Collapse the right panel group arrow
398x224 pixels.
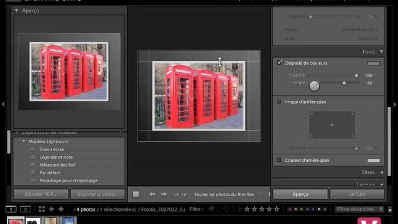coord(395,104)
